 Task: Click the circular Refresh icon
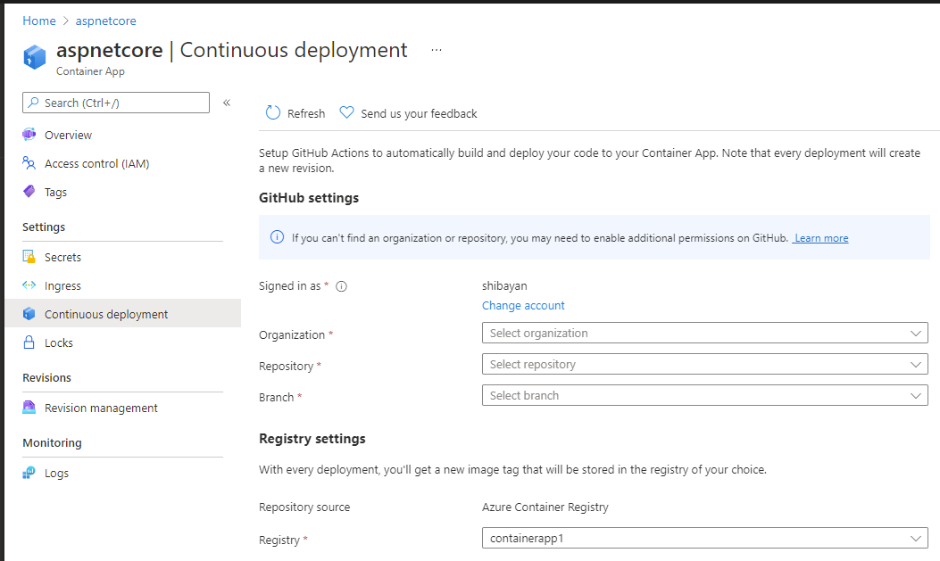click(x=273, y=112)
